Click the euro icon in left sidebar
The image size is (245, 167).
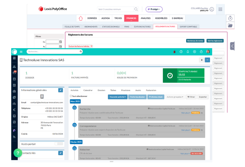tap(14, 110)
